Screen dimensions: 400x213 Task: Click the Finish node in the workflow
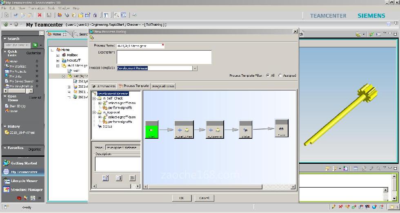pos(281,128)
